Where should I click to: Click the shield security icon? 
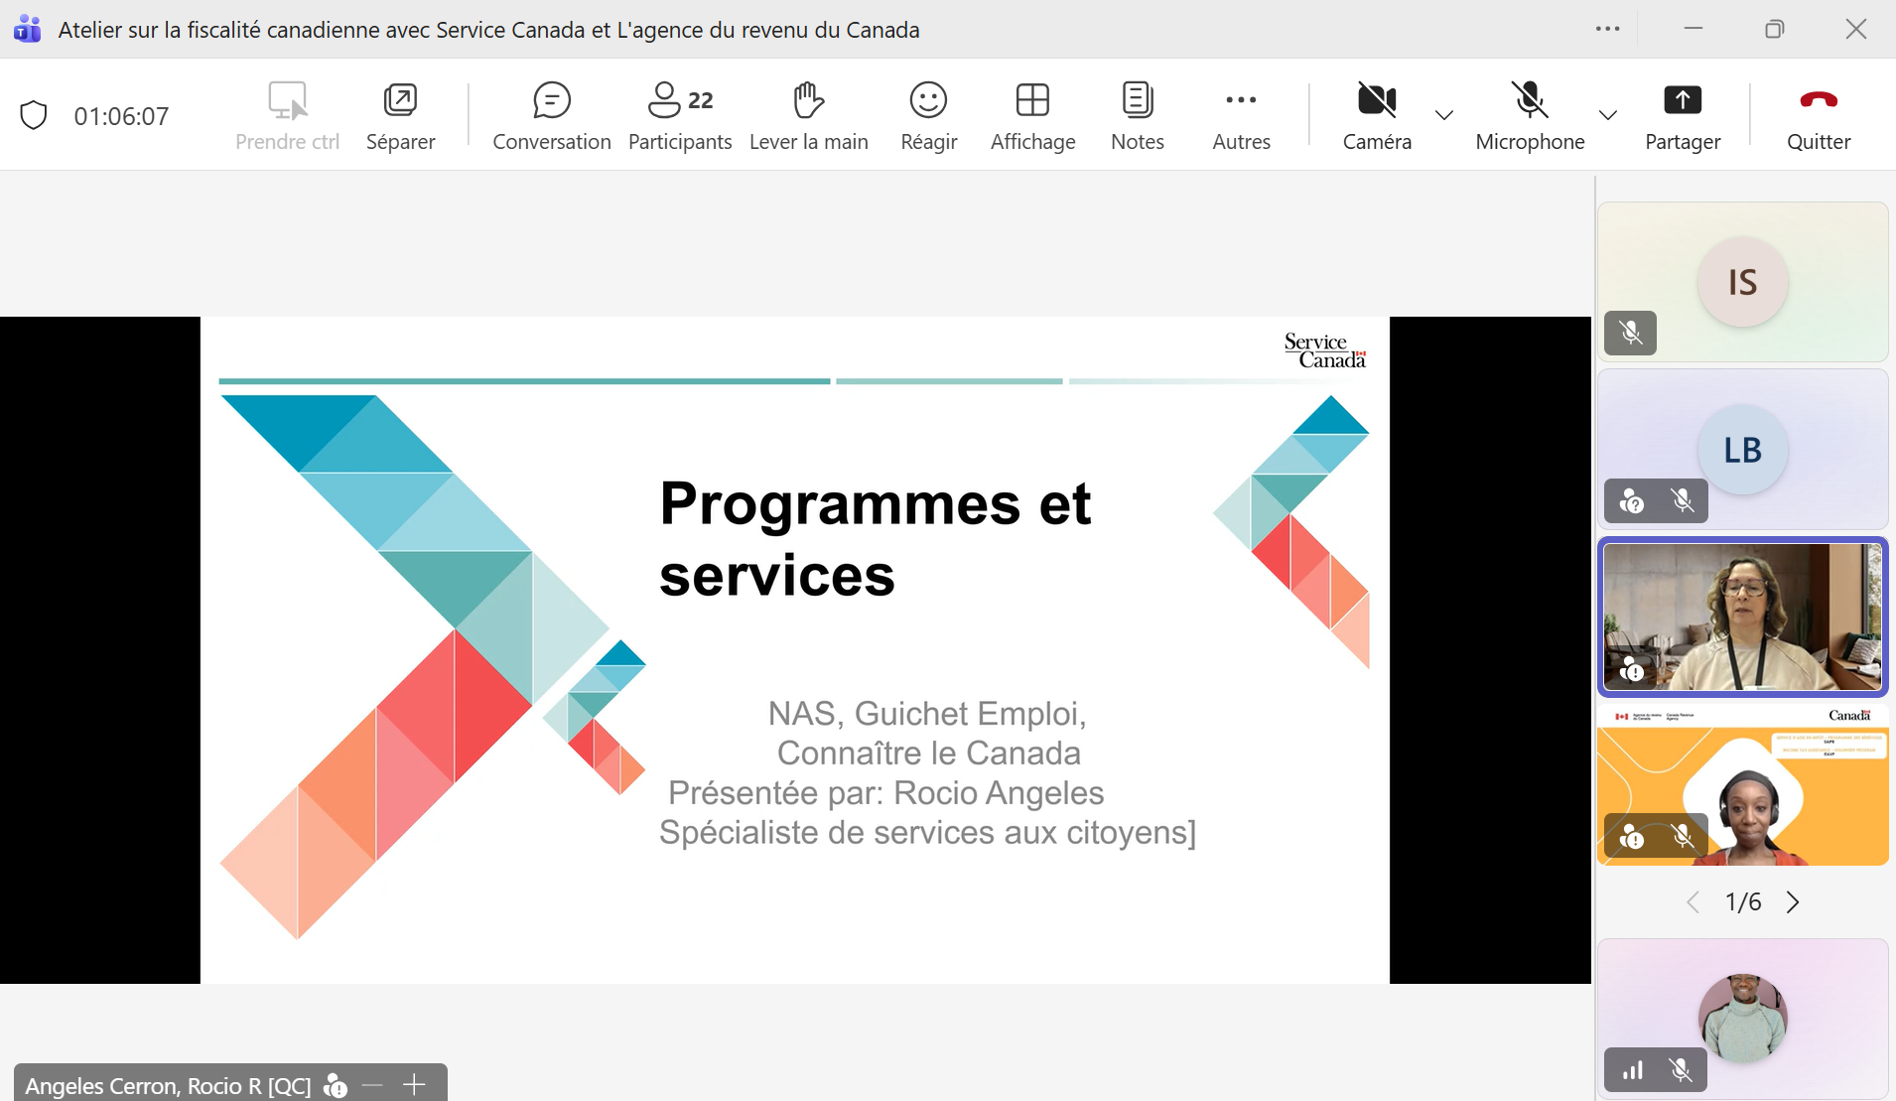[x=34, y=115]
